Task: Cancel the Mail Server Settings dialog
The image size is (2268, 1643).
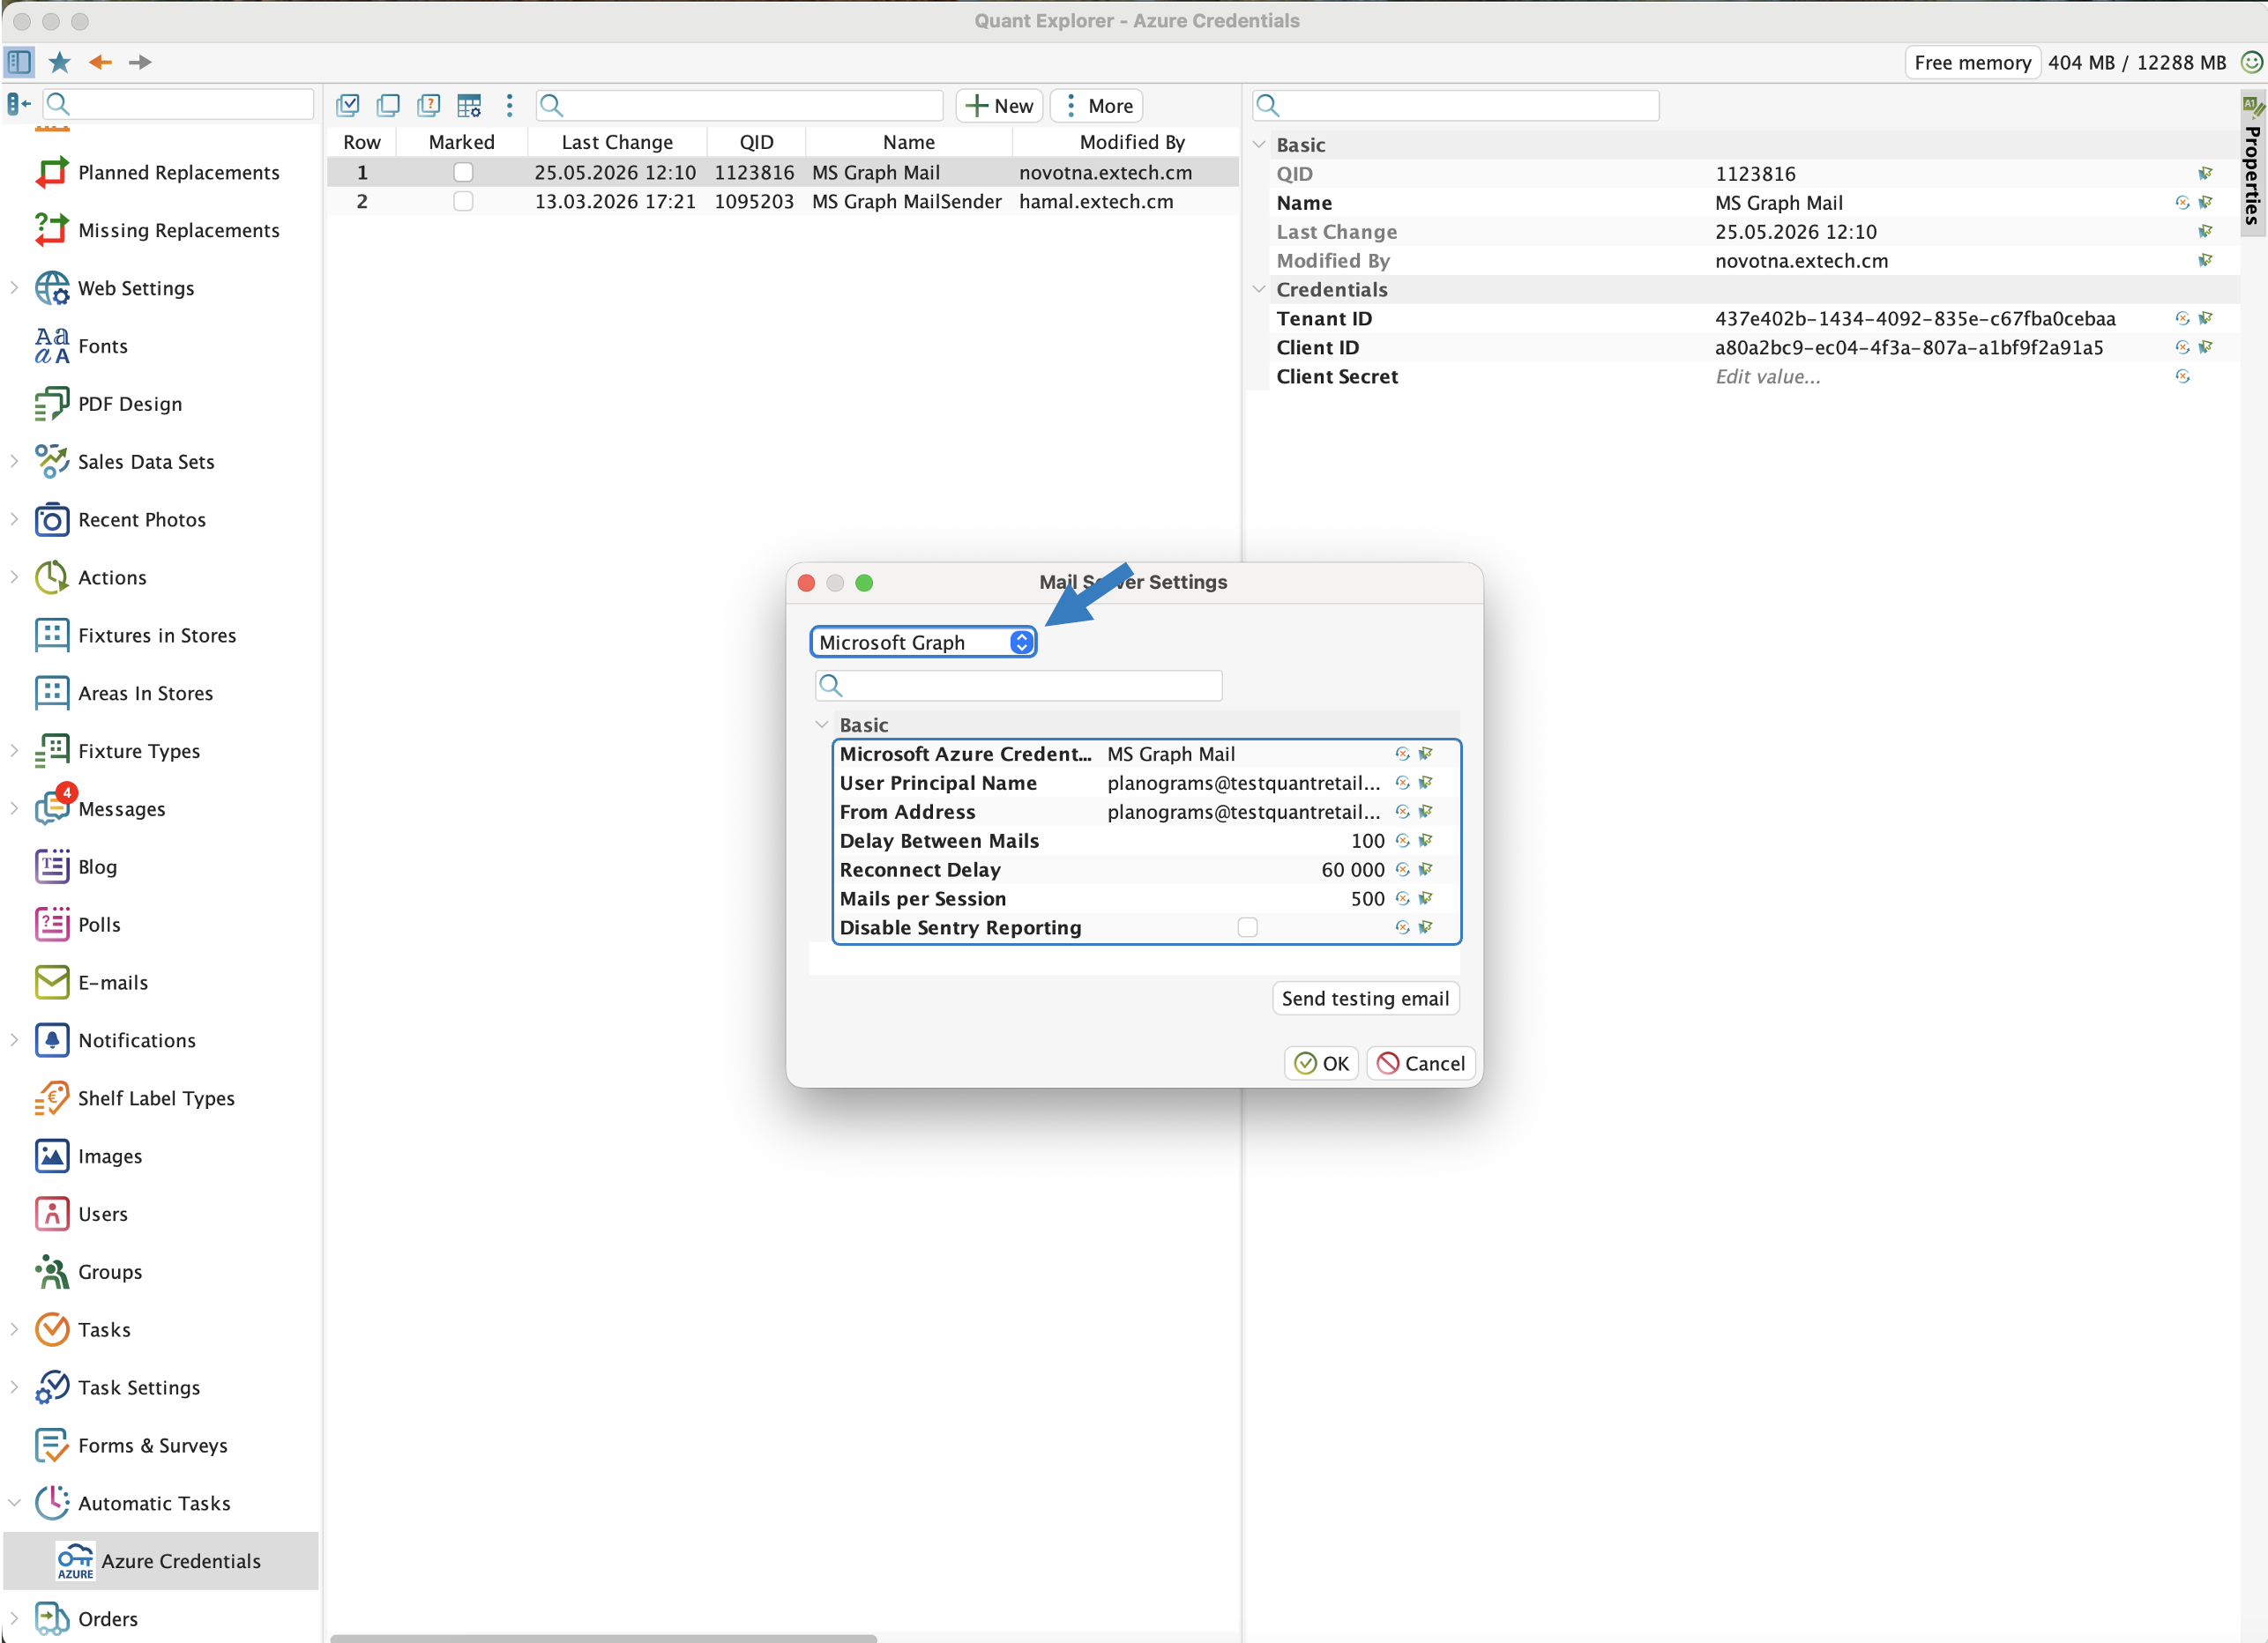Action: [x=1420, y=1065]
